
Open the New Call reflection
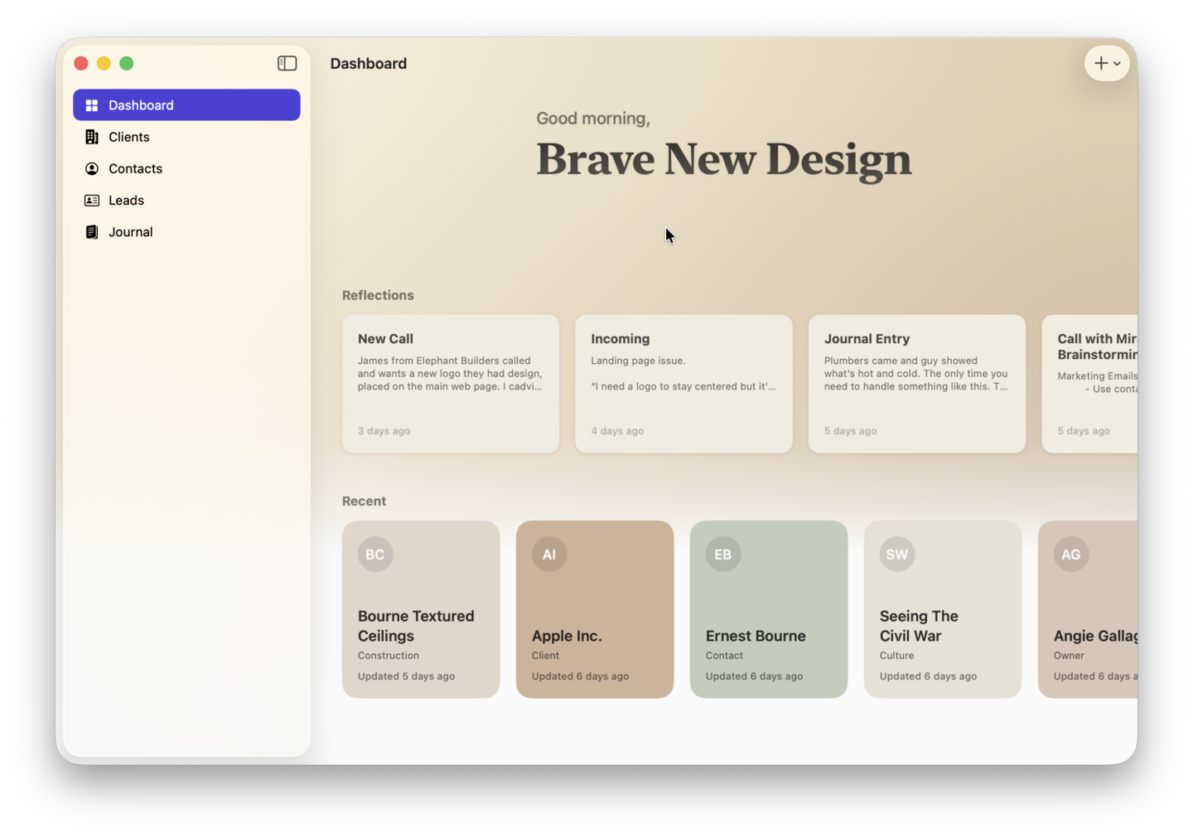pyautogui.click(x=450, y=384)
